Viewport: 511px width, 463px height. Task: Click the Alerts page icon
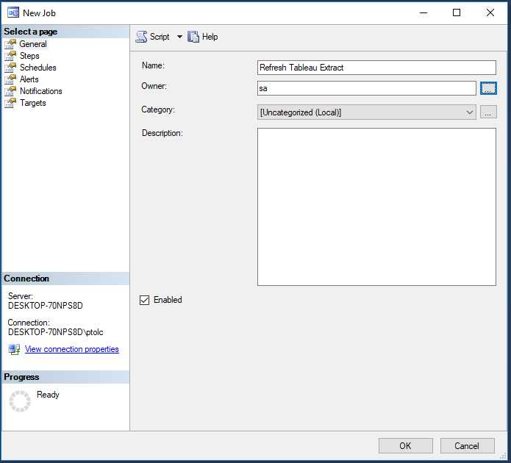click(x=10, y=79)
